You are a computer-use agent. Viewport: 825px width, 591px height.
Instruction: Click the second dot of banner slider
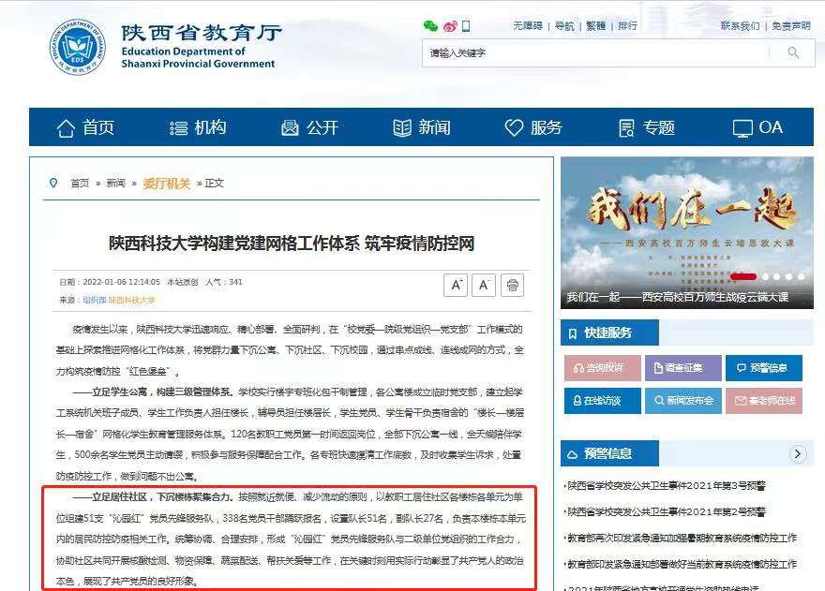tap(767, 276)
